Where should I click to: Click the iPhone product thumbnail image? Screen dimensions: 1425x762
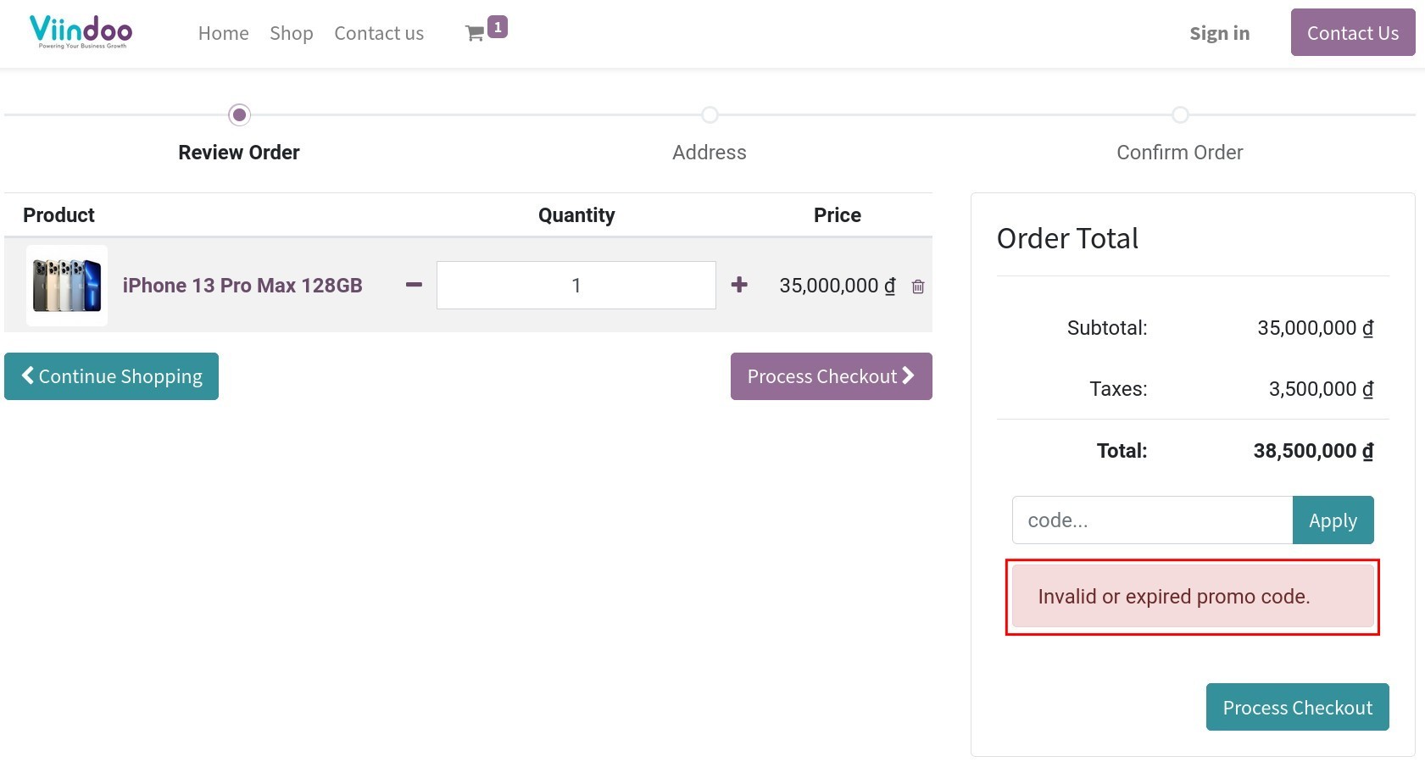pyautogui.click(x=66, y=286)
